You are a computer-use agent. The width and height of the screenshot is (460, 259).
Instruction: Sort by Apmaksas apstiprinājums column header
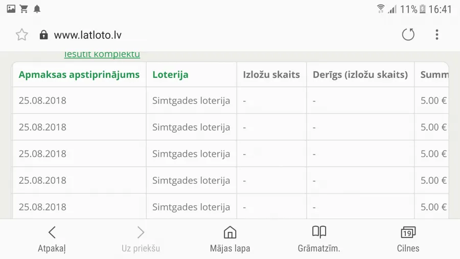pos(79,75)
